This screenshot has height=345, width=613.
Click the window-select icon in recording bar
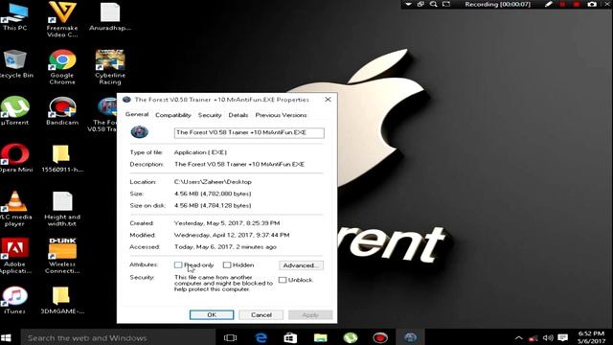pyautogui.click(x=420, y=4)
